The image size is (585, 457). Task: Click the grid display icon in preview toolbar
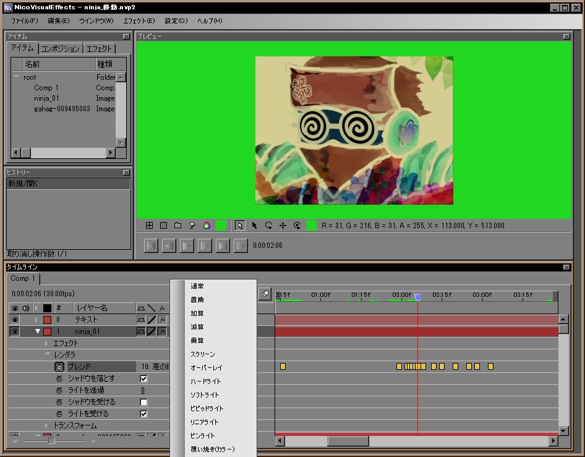click(149, 225)
